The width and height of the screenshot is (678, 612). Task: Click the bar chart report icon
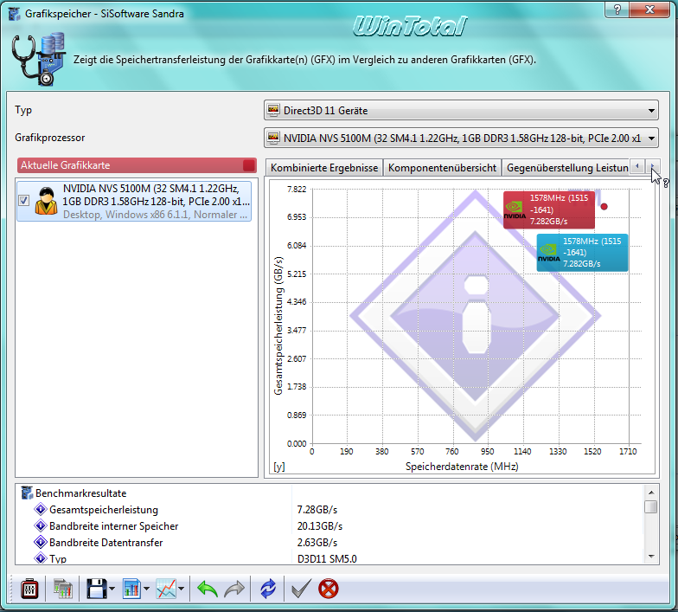pyautogui.click(x=131, y=589)
